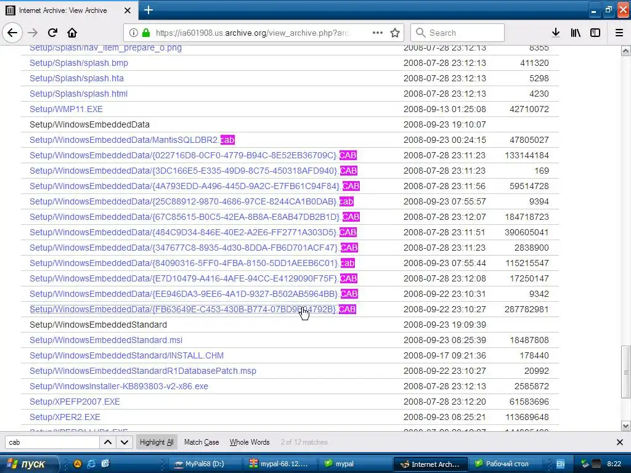
Task: Open MantisSQLDBR2.cab link
Action: (x=132, y=140)
